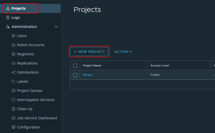Click the Users people icon
This screenshot has height=133, width=215.
click(x=13, y=36)
